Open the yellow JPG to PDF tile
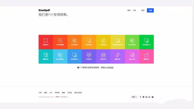194x109 pixels. 103,42
